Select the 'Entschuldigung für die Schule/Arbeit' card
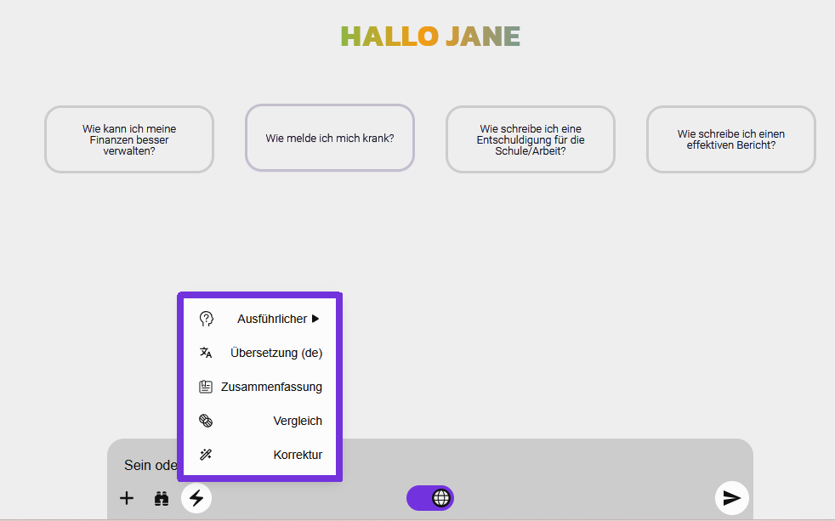Image resolution: width=835 pixels, height=521 pixels. pos(531,139)
